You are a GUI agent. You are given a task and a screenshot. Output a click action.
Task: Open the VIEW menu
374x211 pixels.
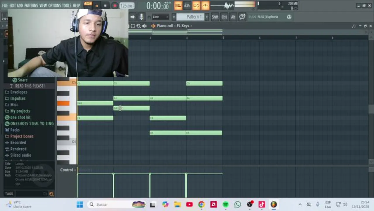(x=43, y=6)
